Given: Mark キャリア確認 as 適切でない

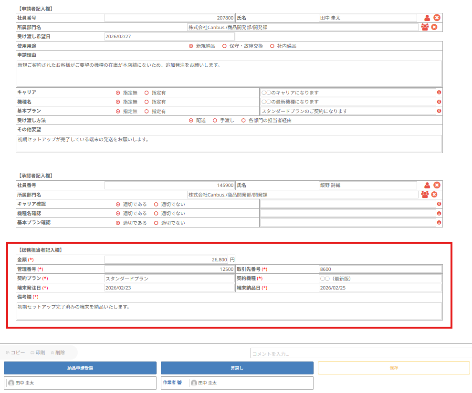Looking at the screenshot, I should pyautogui.click(x=156, y=204).
